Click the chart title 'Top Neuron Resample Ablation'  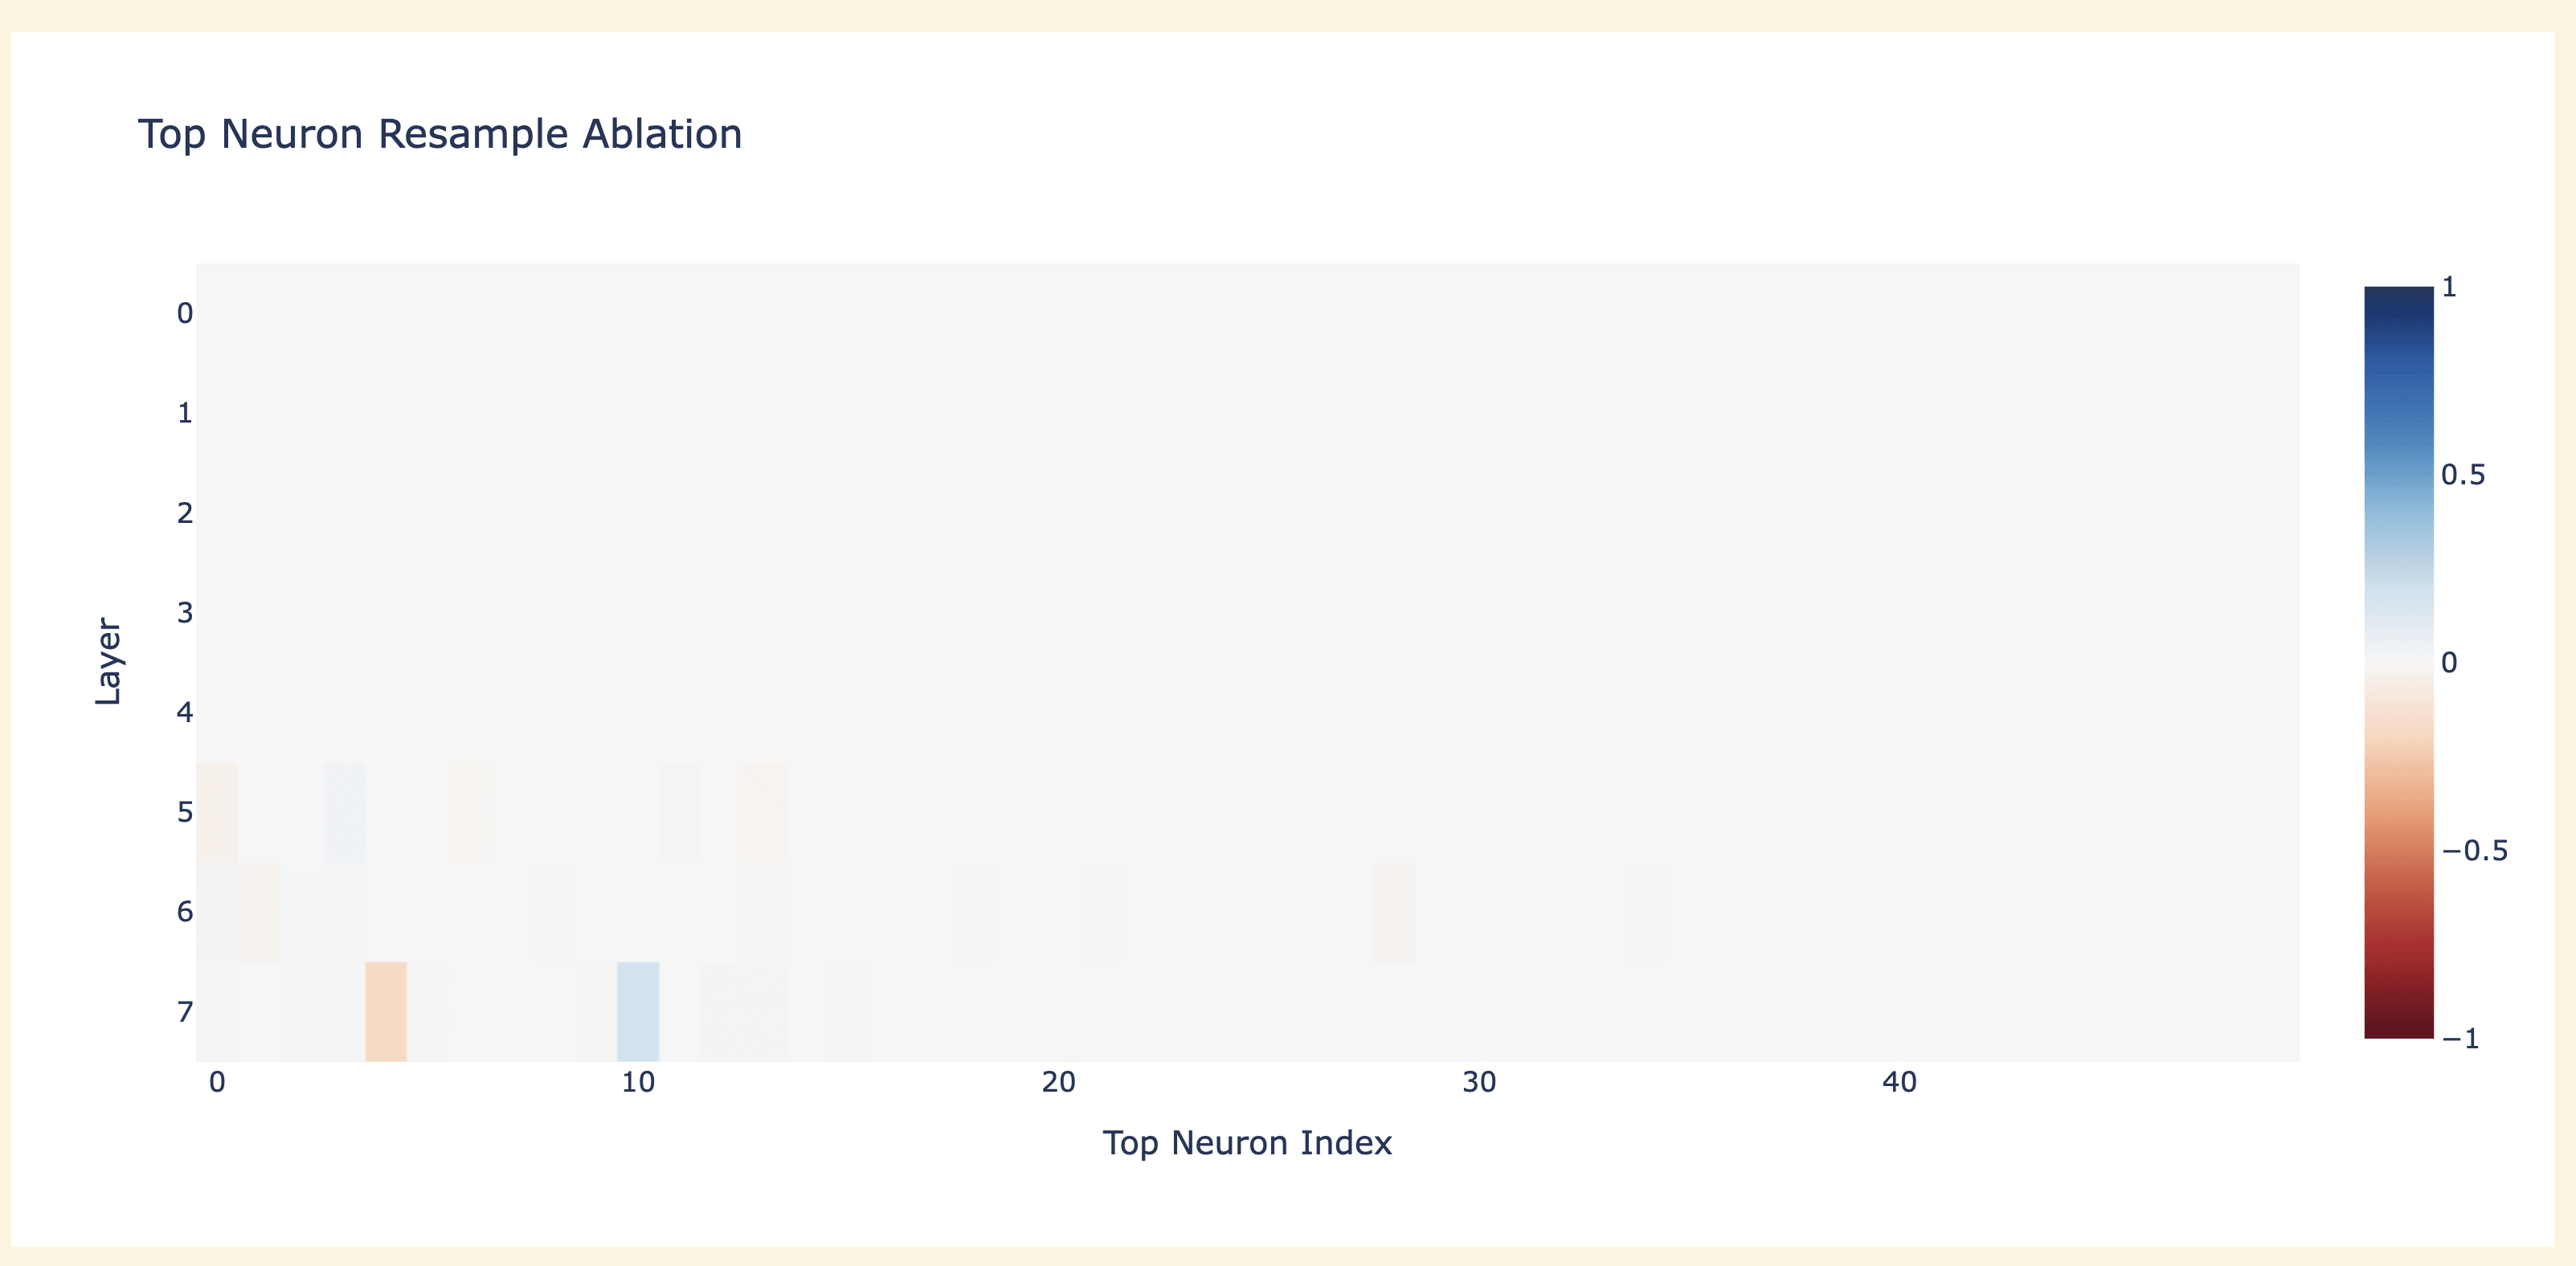(x=440, y=134)
